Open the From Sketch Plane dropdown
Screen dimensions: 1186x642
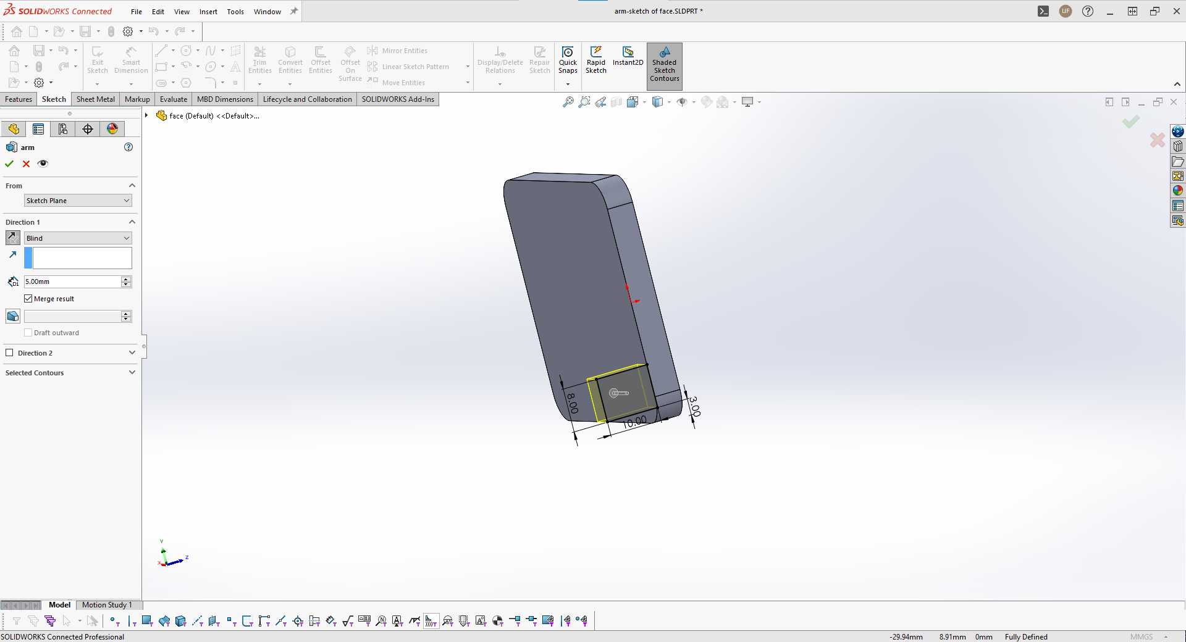(x=78, y=201)
